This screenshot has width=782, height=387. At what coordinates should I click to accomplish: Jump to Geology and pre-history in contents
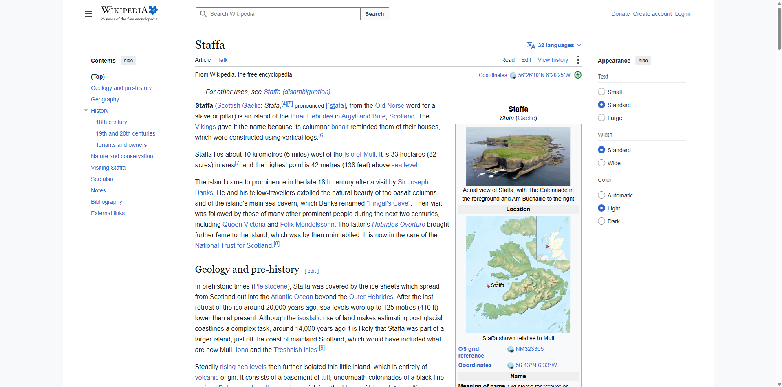(121, 88)
